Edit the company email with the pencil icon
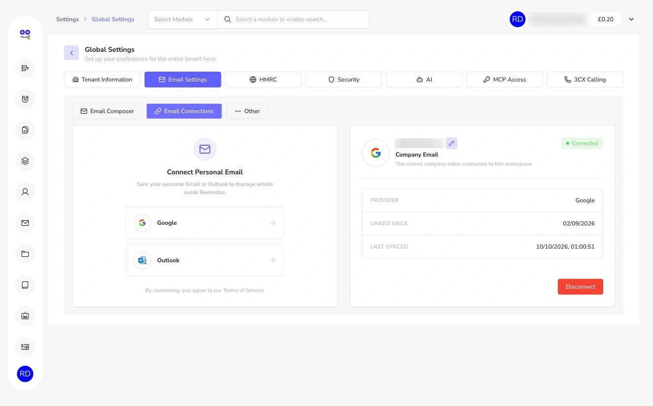This screenshot has height=406, width=653. pos(451,143)
